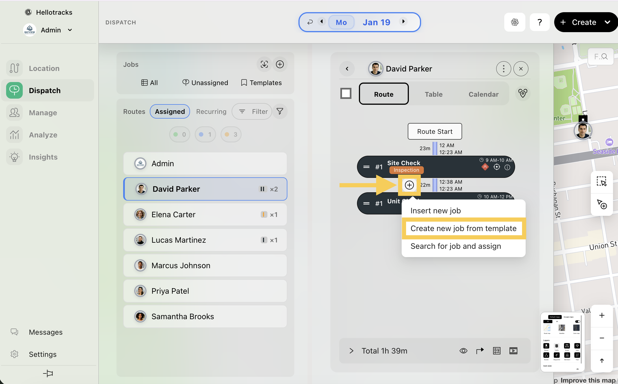Tick the select-all checkbox beside Route tab
This screenshot has width=618, height=384.
pyautogui.click(x=346, y=94)
